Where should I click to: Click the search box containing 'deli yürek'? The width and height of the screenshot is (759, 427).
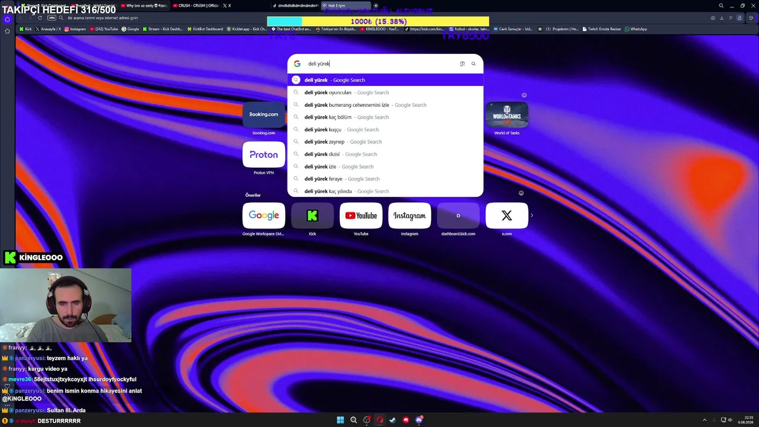[x=385, y=63]
